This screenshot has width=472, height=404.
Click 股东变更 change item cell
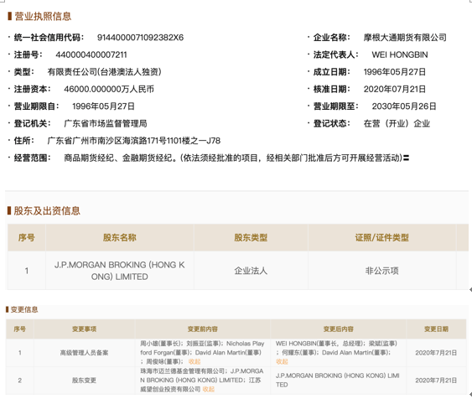point(85,381)
